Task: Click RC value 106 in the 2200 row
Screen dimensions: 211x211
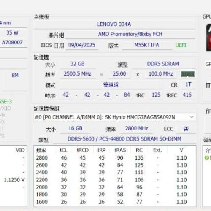Action: 139,180
